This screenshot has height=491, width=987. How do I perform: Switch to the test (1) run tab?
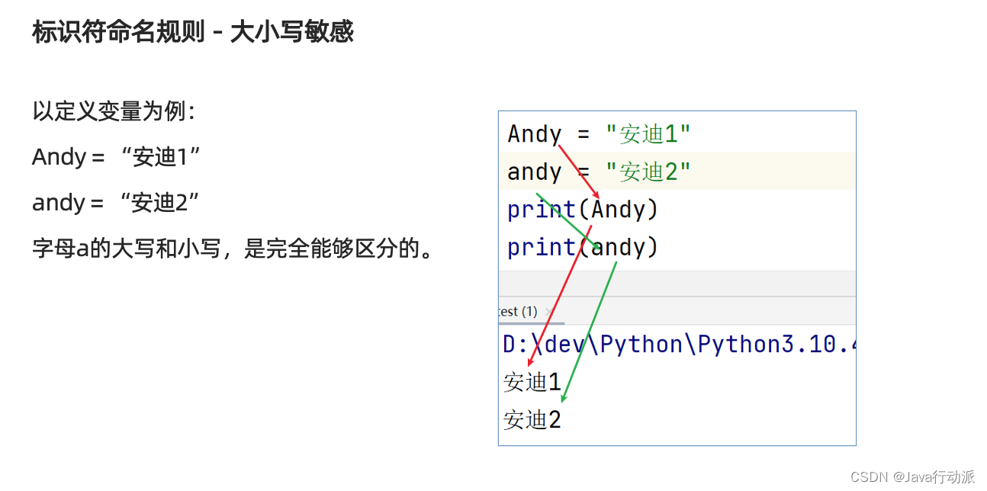point(520,312)
